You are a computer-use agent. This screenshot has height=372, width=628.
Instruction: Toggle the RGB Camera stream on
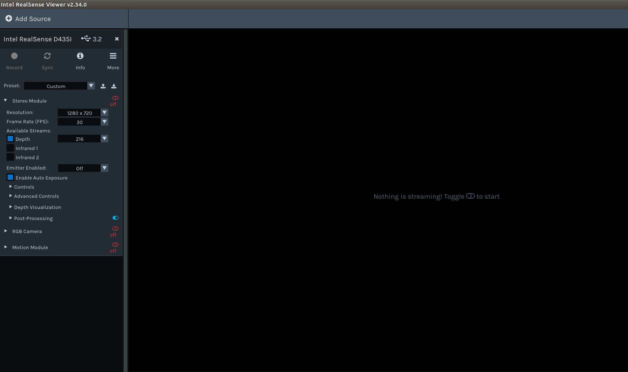point(115,228)
